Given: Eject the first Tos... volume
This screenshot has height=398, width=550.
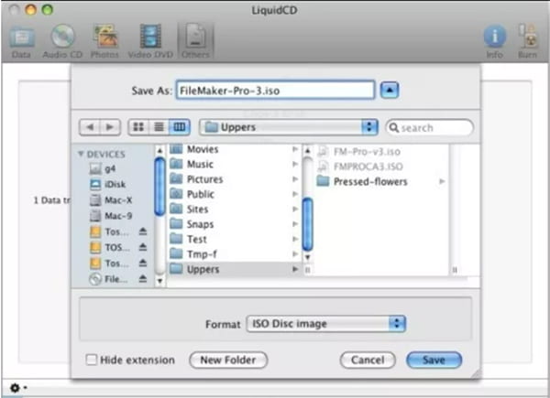Looking at the screenshot, I should (143, 231).
